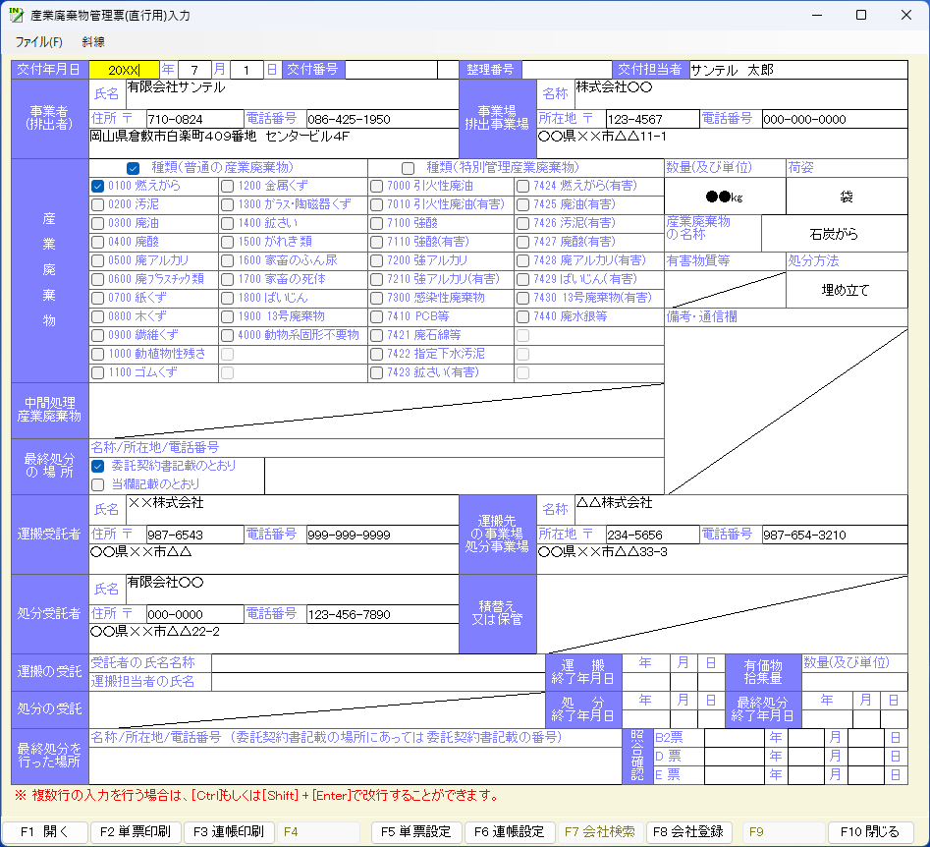930x847 pixels.
Task: Click the F8 会社登録 button
Action: [x=690, y=831]
